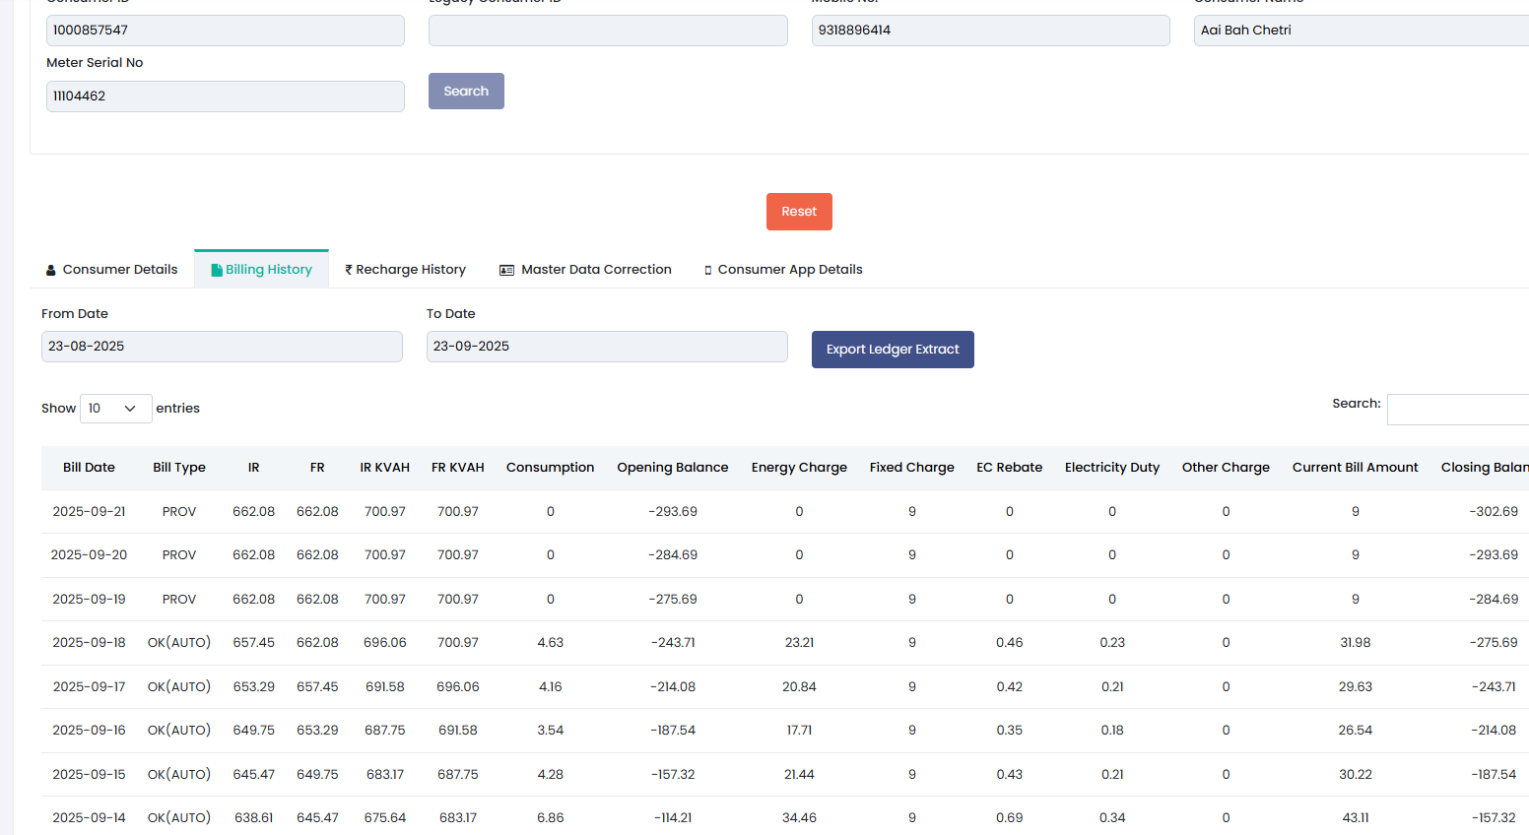
Task: Click the Master Data Correction card icon
Action: point(506,270)
